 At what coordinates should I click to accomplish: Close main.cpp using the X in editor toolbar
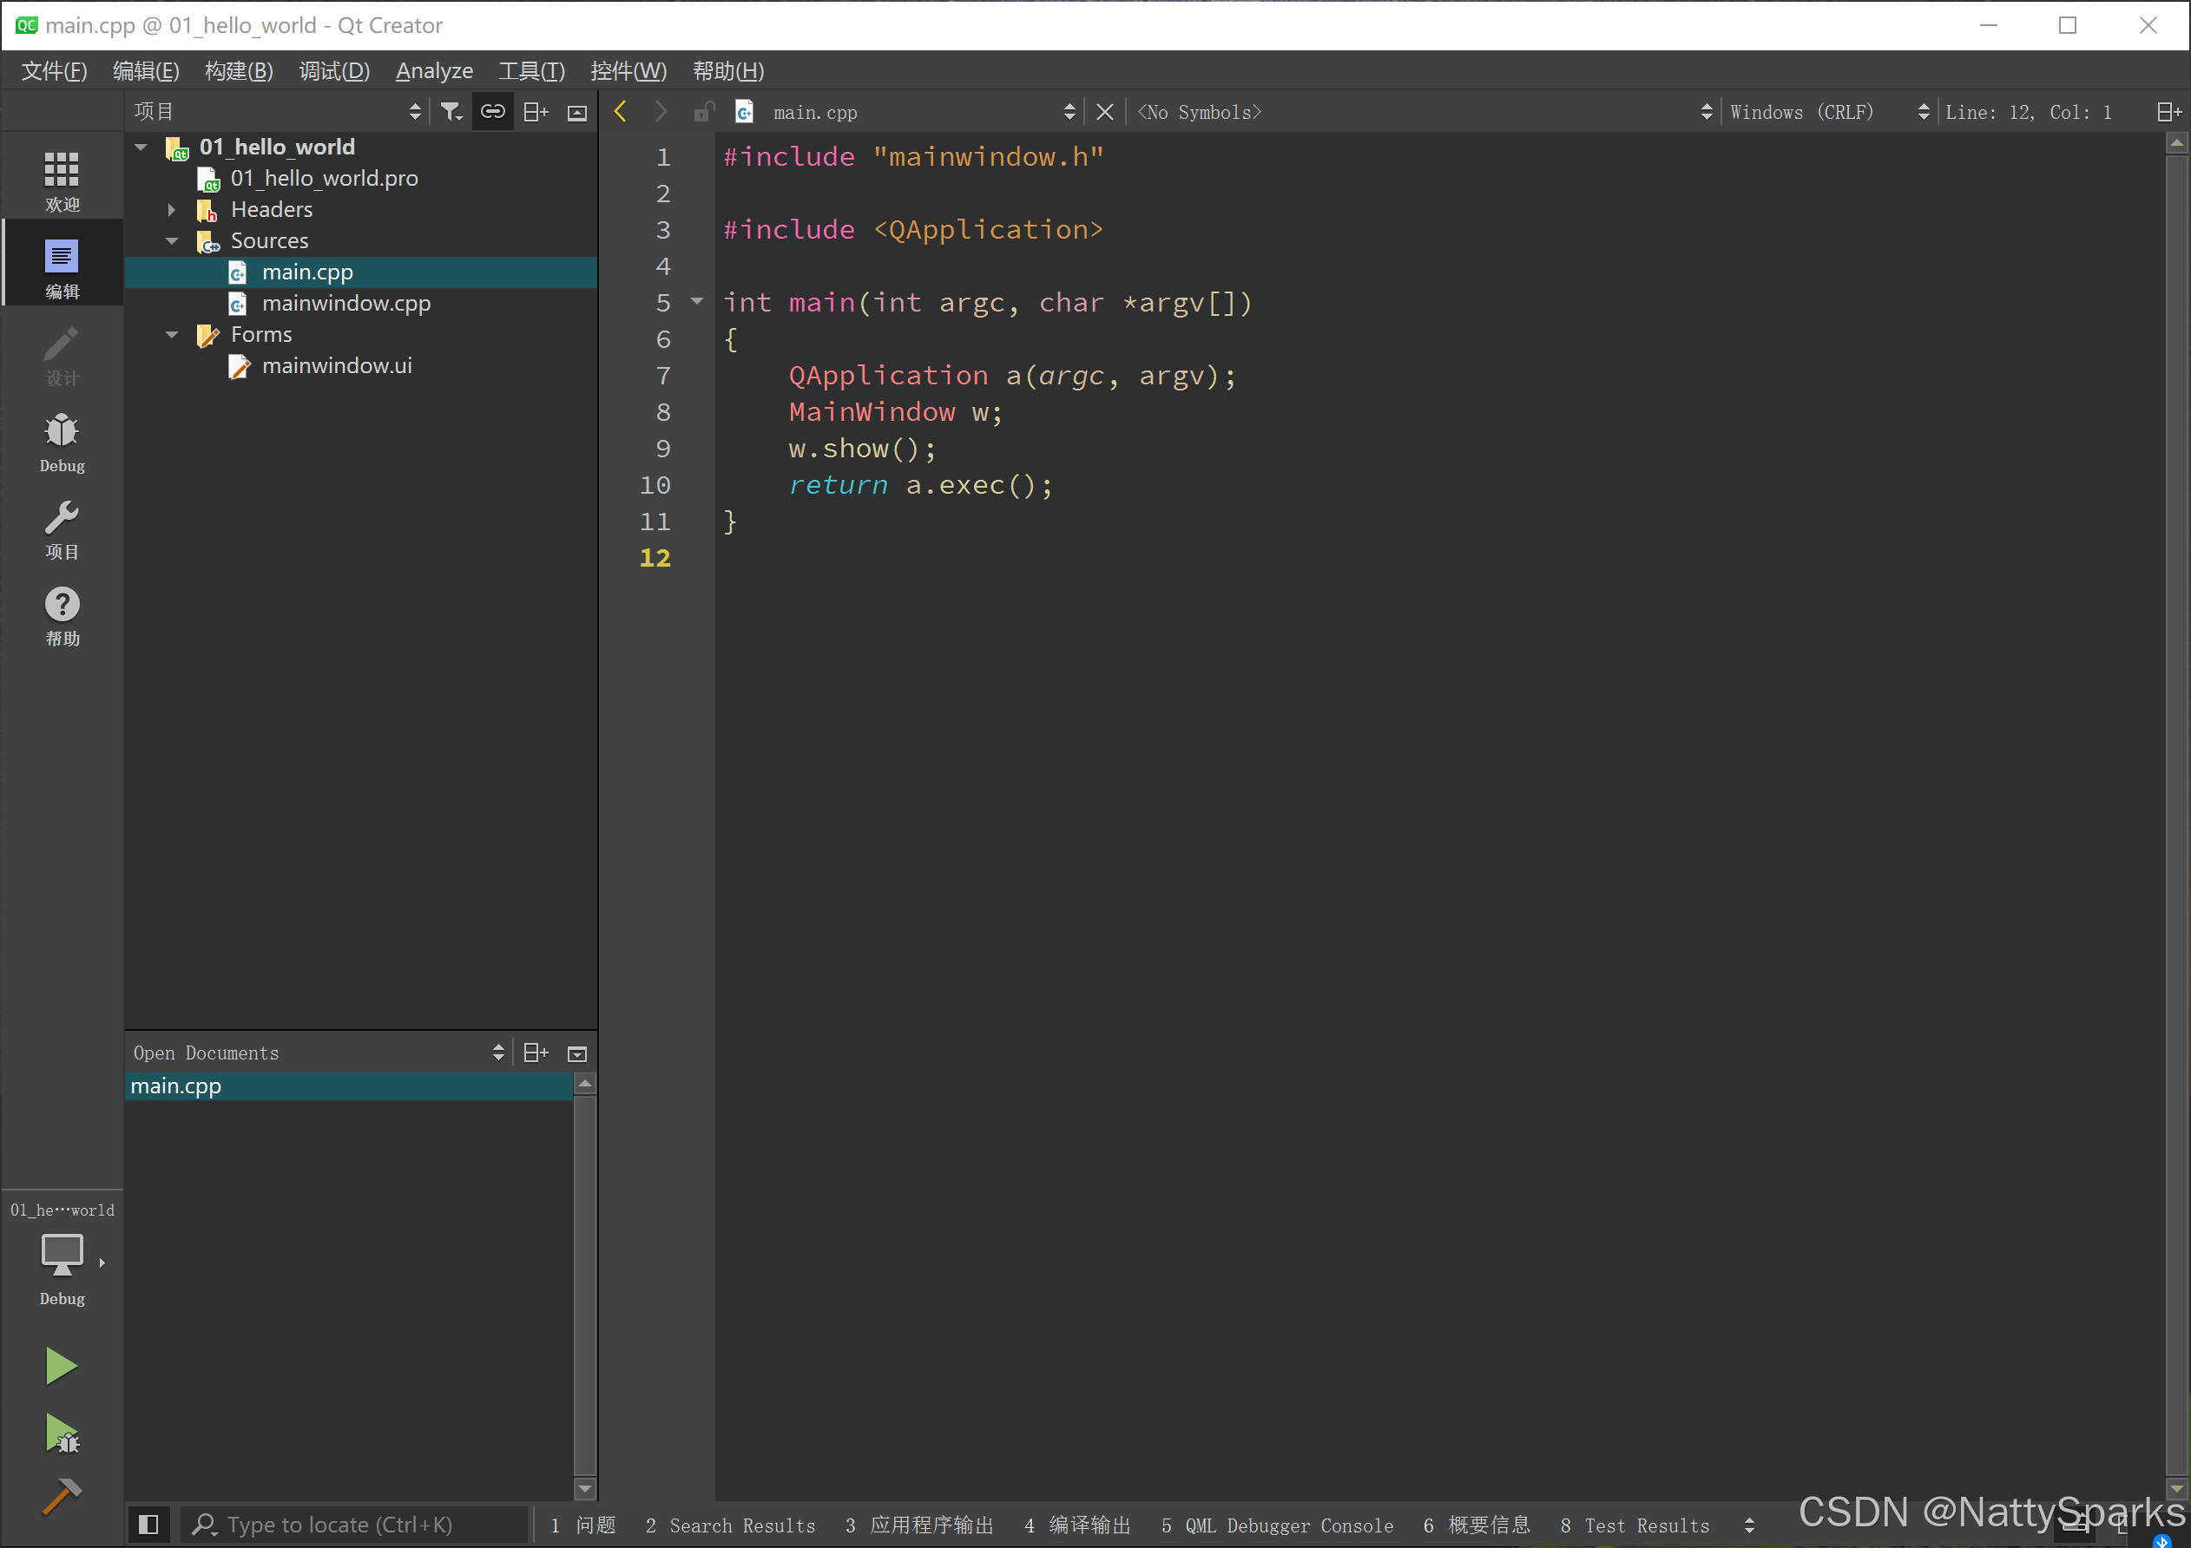pos(1104,112)
